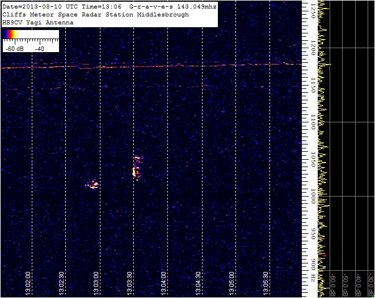Click the 13:04:00 time label
This screenshot has width=375, height=298.
[x=163, y=283]
